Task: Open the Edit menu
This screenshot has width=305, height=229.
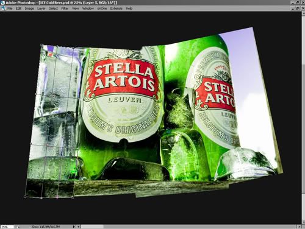Action: click(x=18, y=9)
